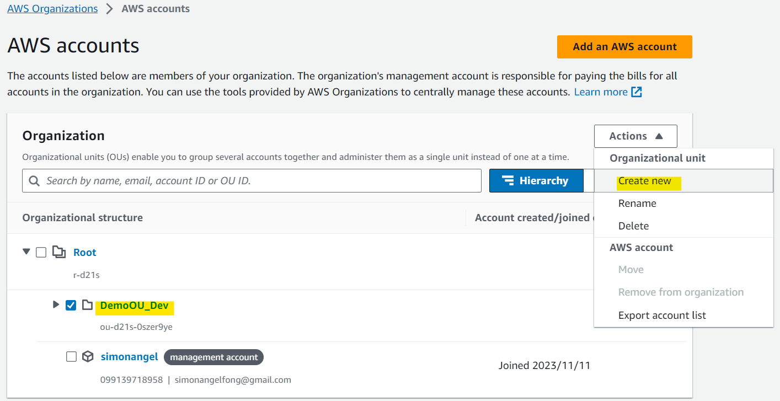The height and width of the screenshot is (401, 780).
Task: Click the Organizational unit menu heading
Action: pos(658,158)
